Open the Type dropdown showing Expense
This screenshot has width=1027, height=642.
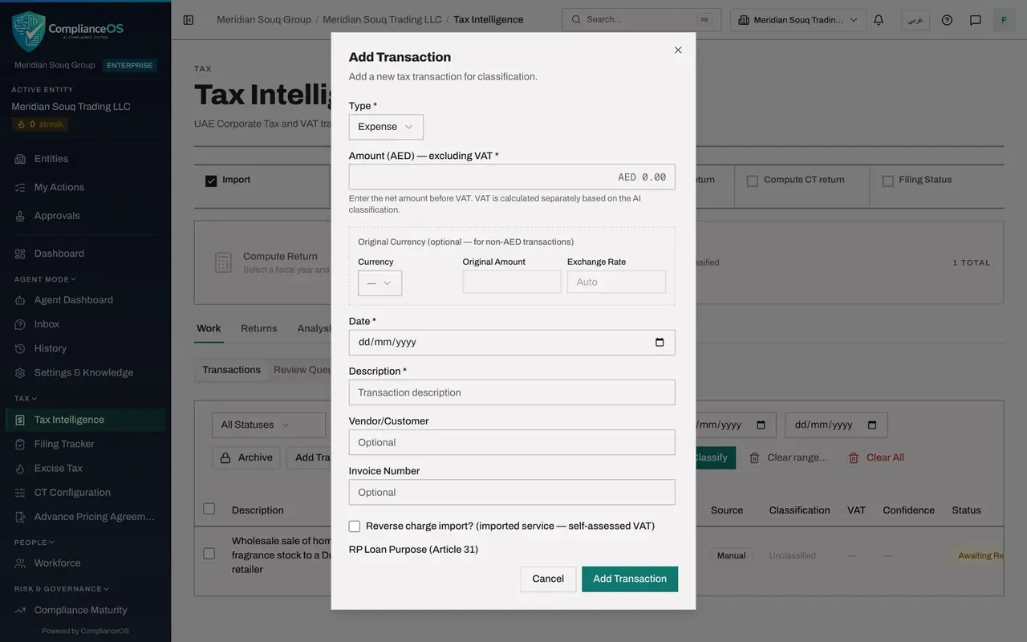(x=386, y=127)
